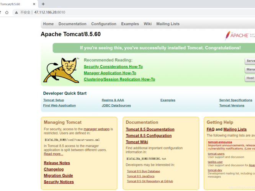This screenshot has width=255, height=191.
Task: Click $CATALINA_HOME/RUNNING.txt path text
Action: coord(146,159)
